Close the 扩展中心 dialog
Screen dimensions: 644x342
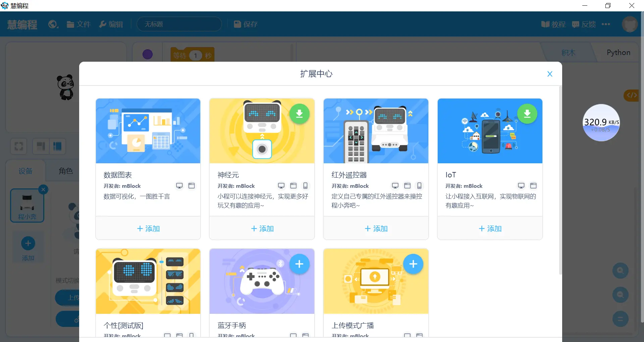tap(549, 74)
